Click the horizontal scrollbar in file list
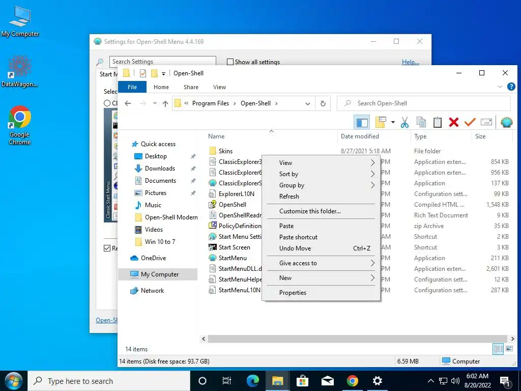This screenshot has width=521, height=391. click(357, 339)
